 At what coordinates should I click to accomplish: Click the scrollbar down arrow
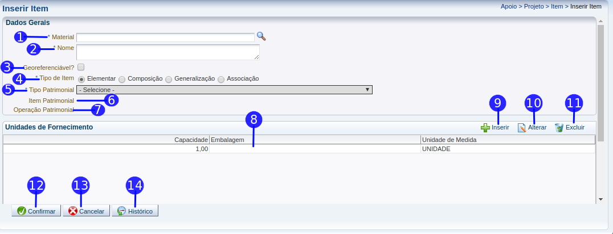pos(600,199)
